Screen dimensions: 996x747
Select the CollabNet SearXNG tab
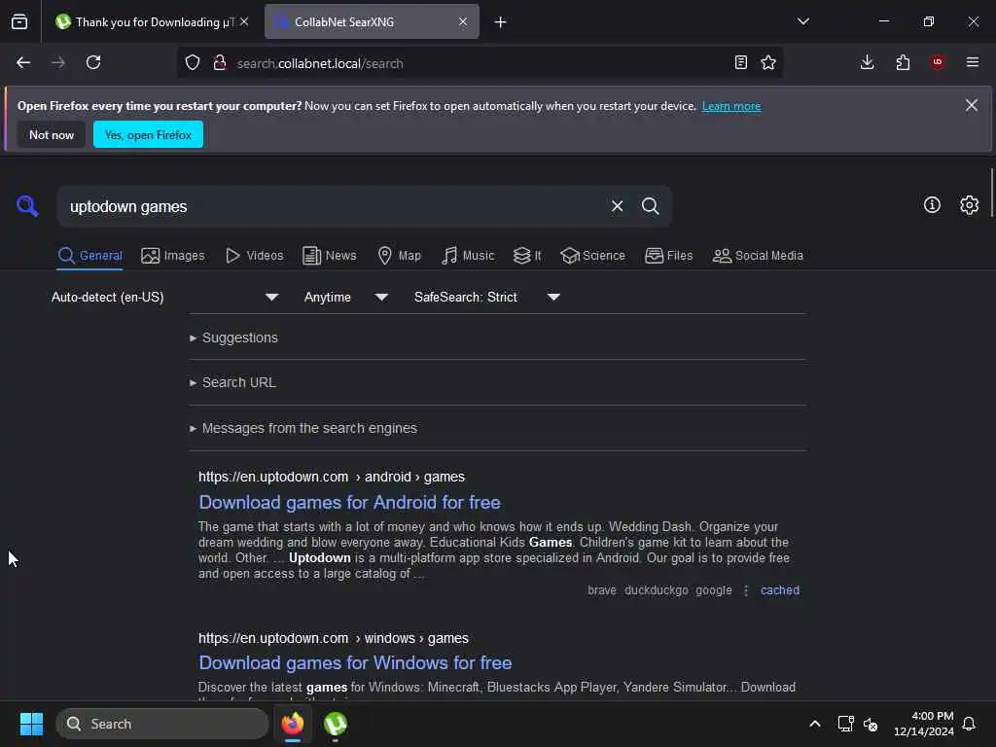point(372,21)
